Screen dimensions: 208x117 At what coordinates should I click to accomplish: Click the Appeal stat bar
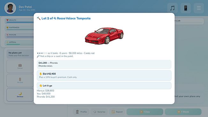point(19,43)
